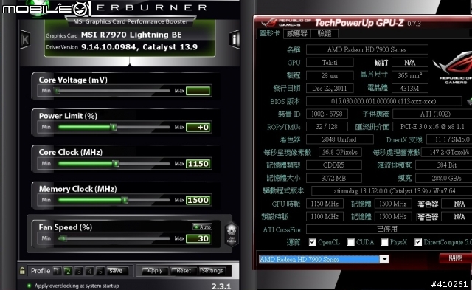Screen dimensions: 472x290
Task: Select Afterburner profile 1
Action: click(57, 271)
